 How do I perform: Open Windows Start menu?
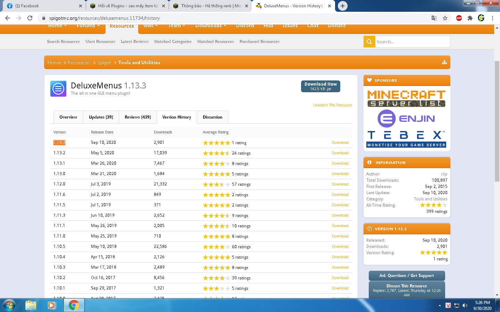(9, 305)
